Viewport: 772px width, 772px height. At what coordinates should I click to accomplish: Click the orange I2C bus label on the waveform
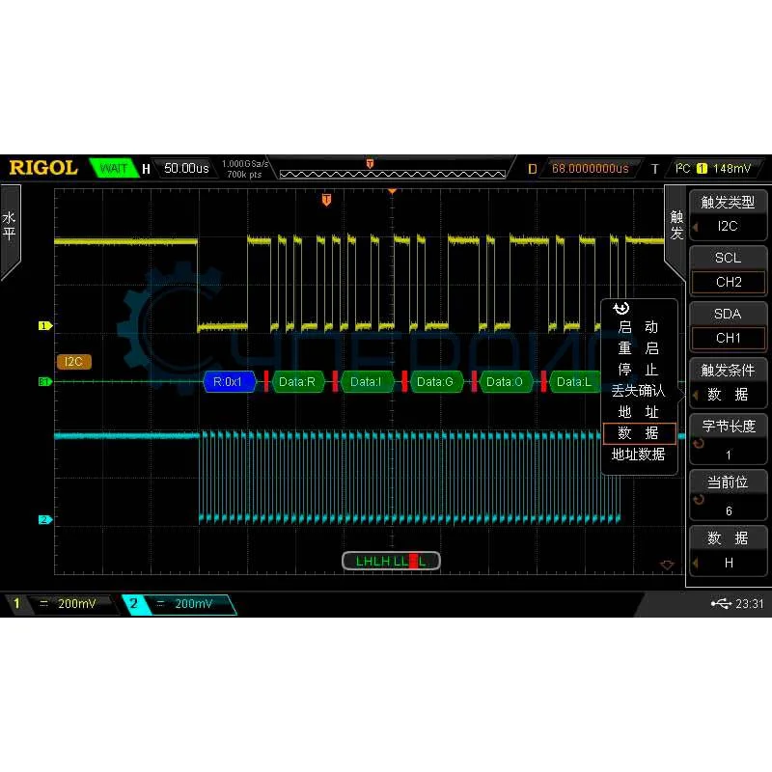pyautogui.click(x=73, y=362)
